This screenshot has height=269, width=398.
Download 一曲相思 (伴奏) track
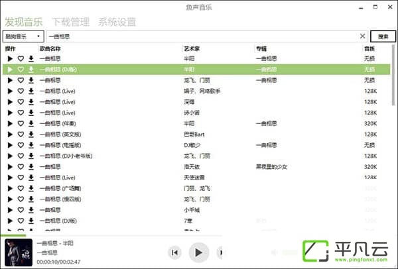pos(31,123)
